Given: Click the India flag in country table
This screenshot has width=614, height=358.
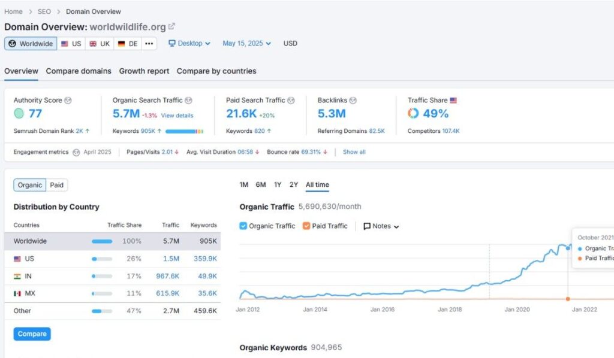Looking at the screenshot, I should tap(17, 277).
